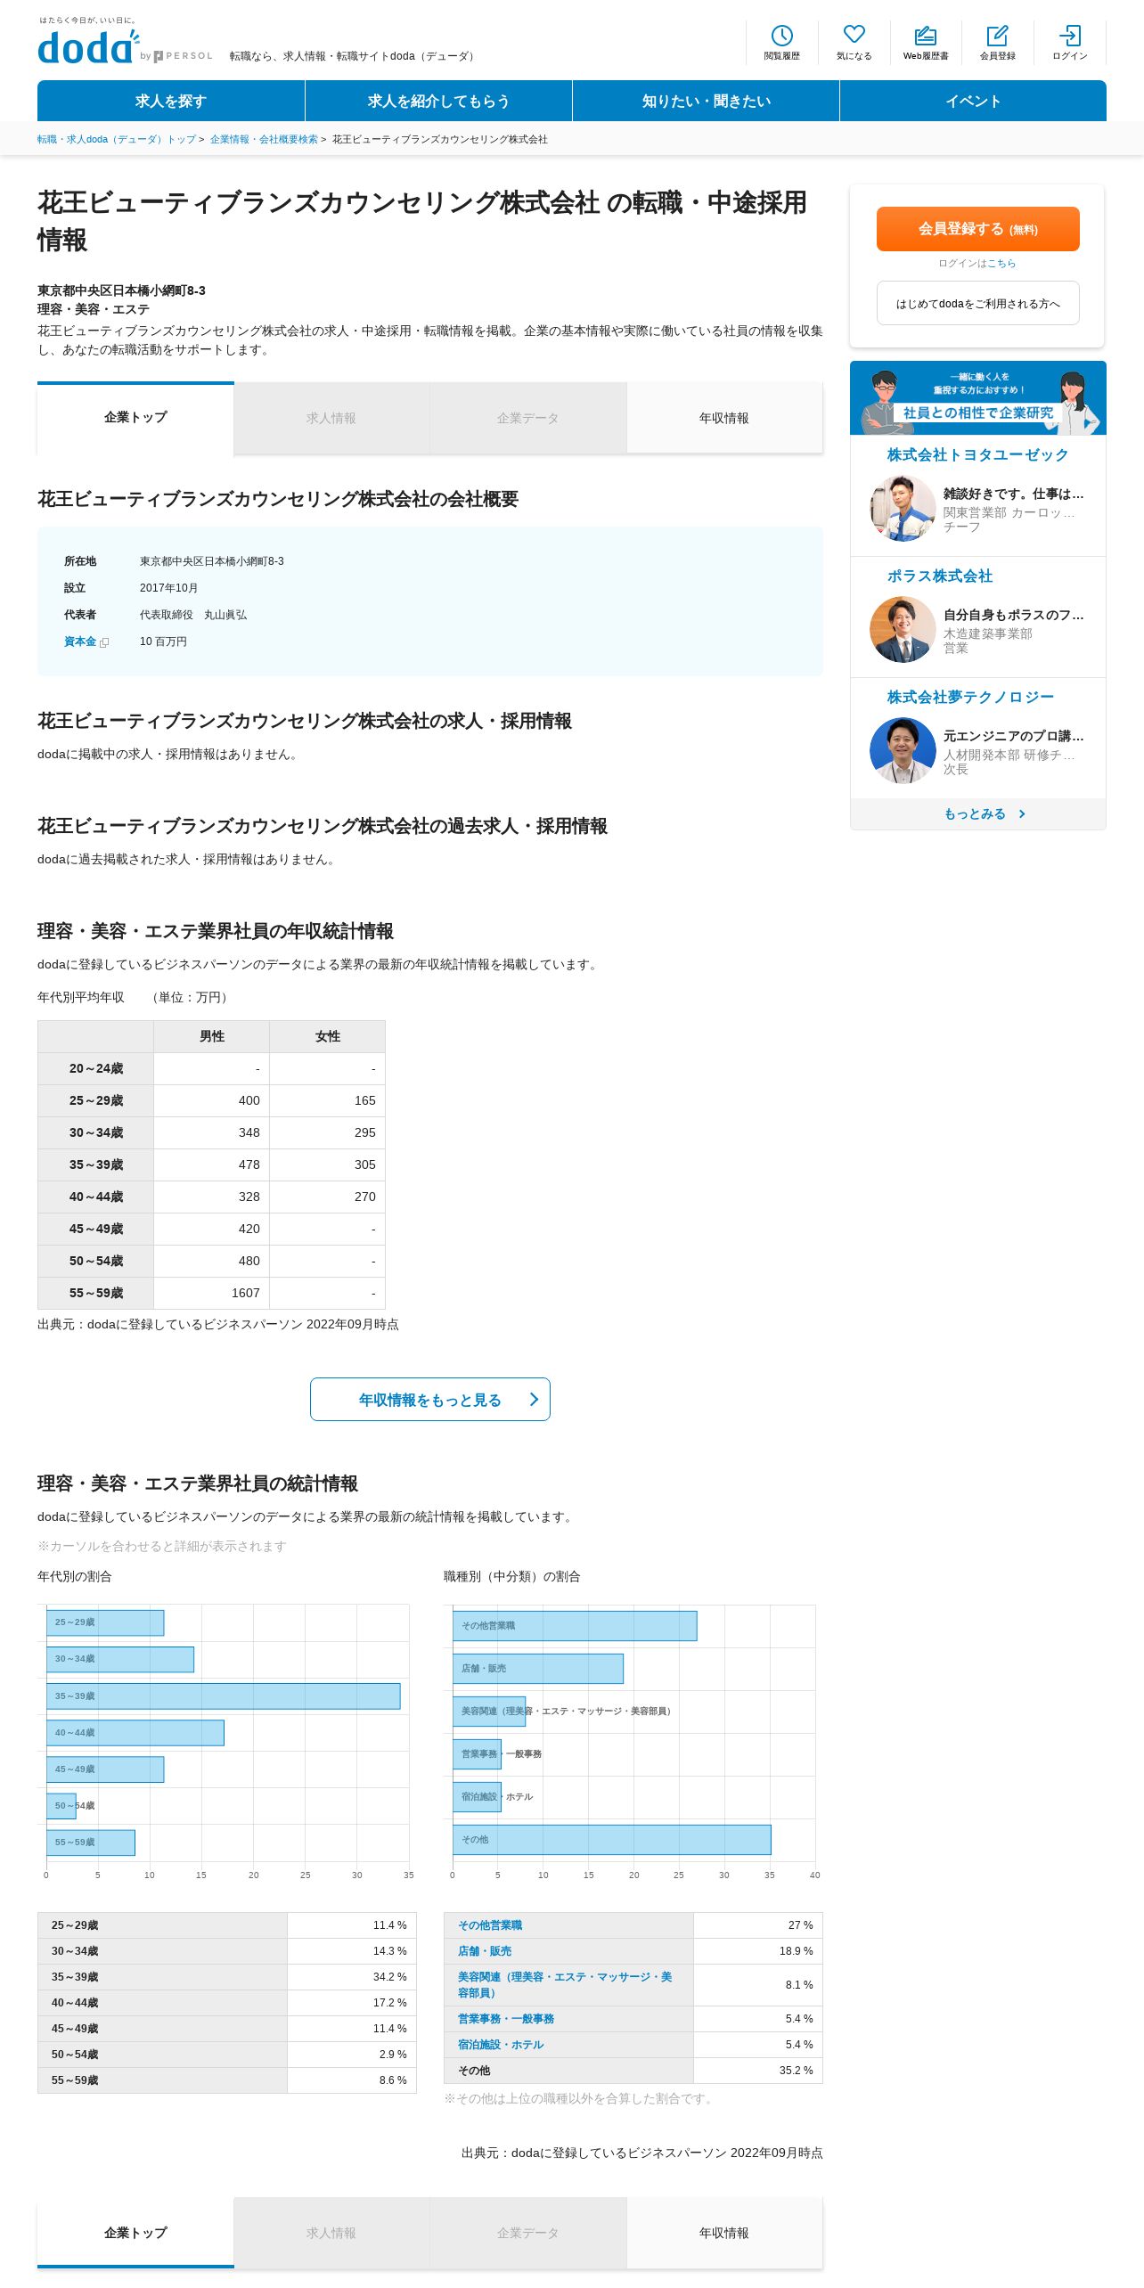Open the イベント menu
This screenshot has width=1144, height=2288.
(973, 101)
